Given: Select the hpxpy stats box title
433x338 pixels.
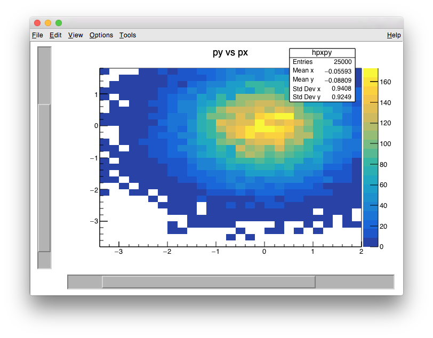Looking at the screenshot, I should tap(322, 53).
